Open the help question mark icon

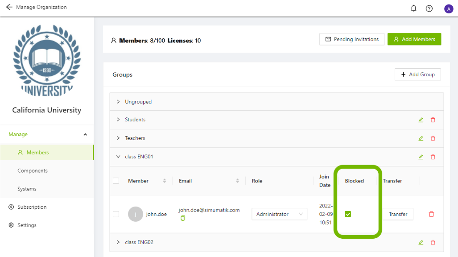click(429, 8)
